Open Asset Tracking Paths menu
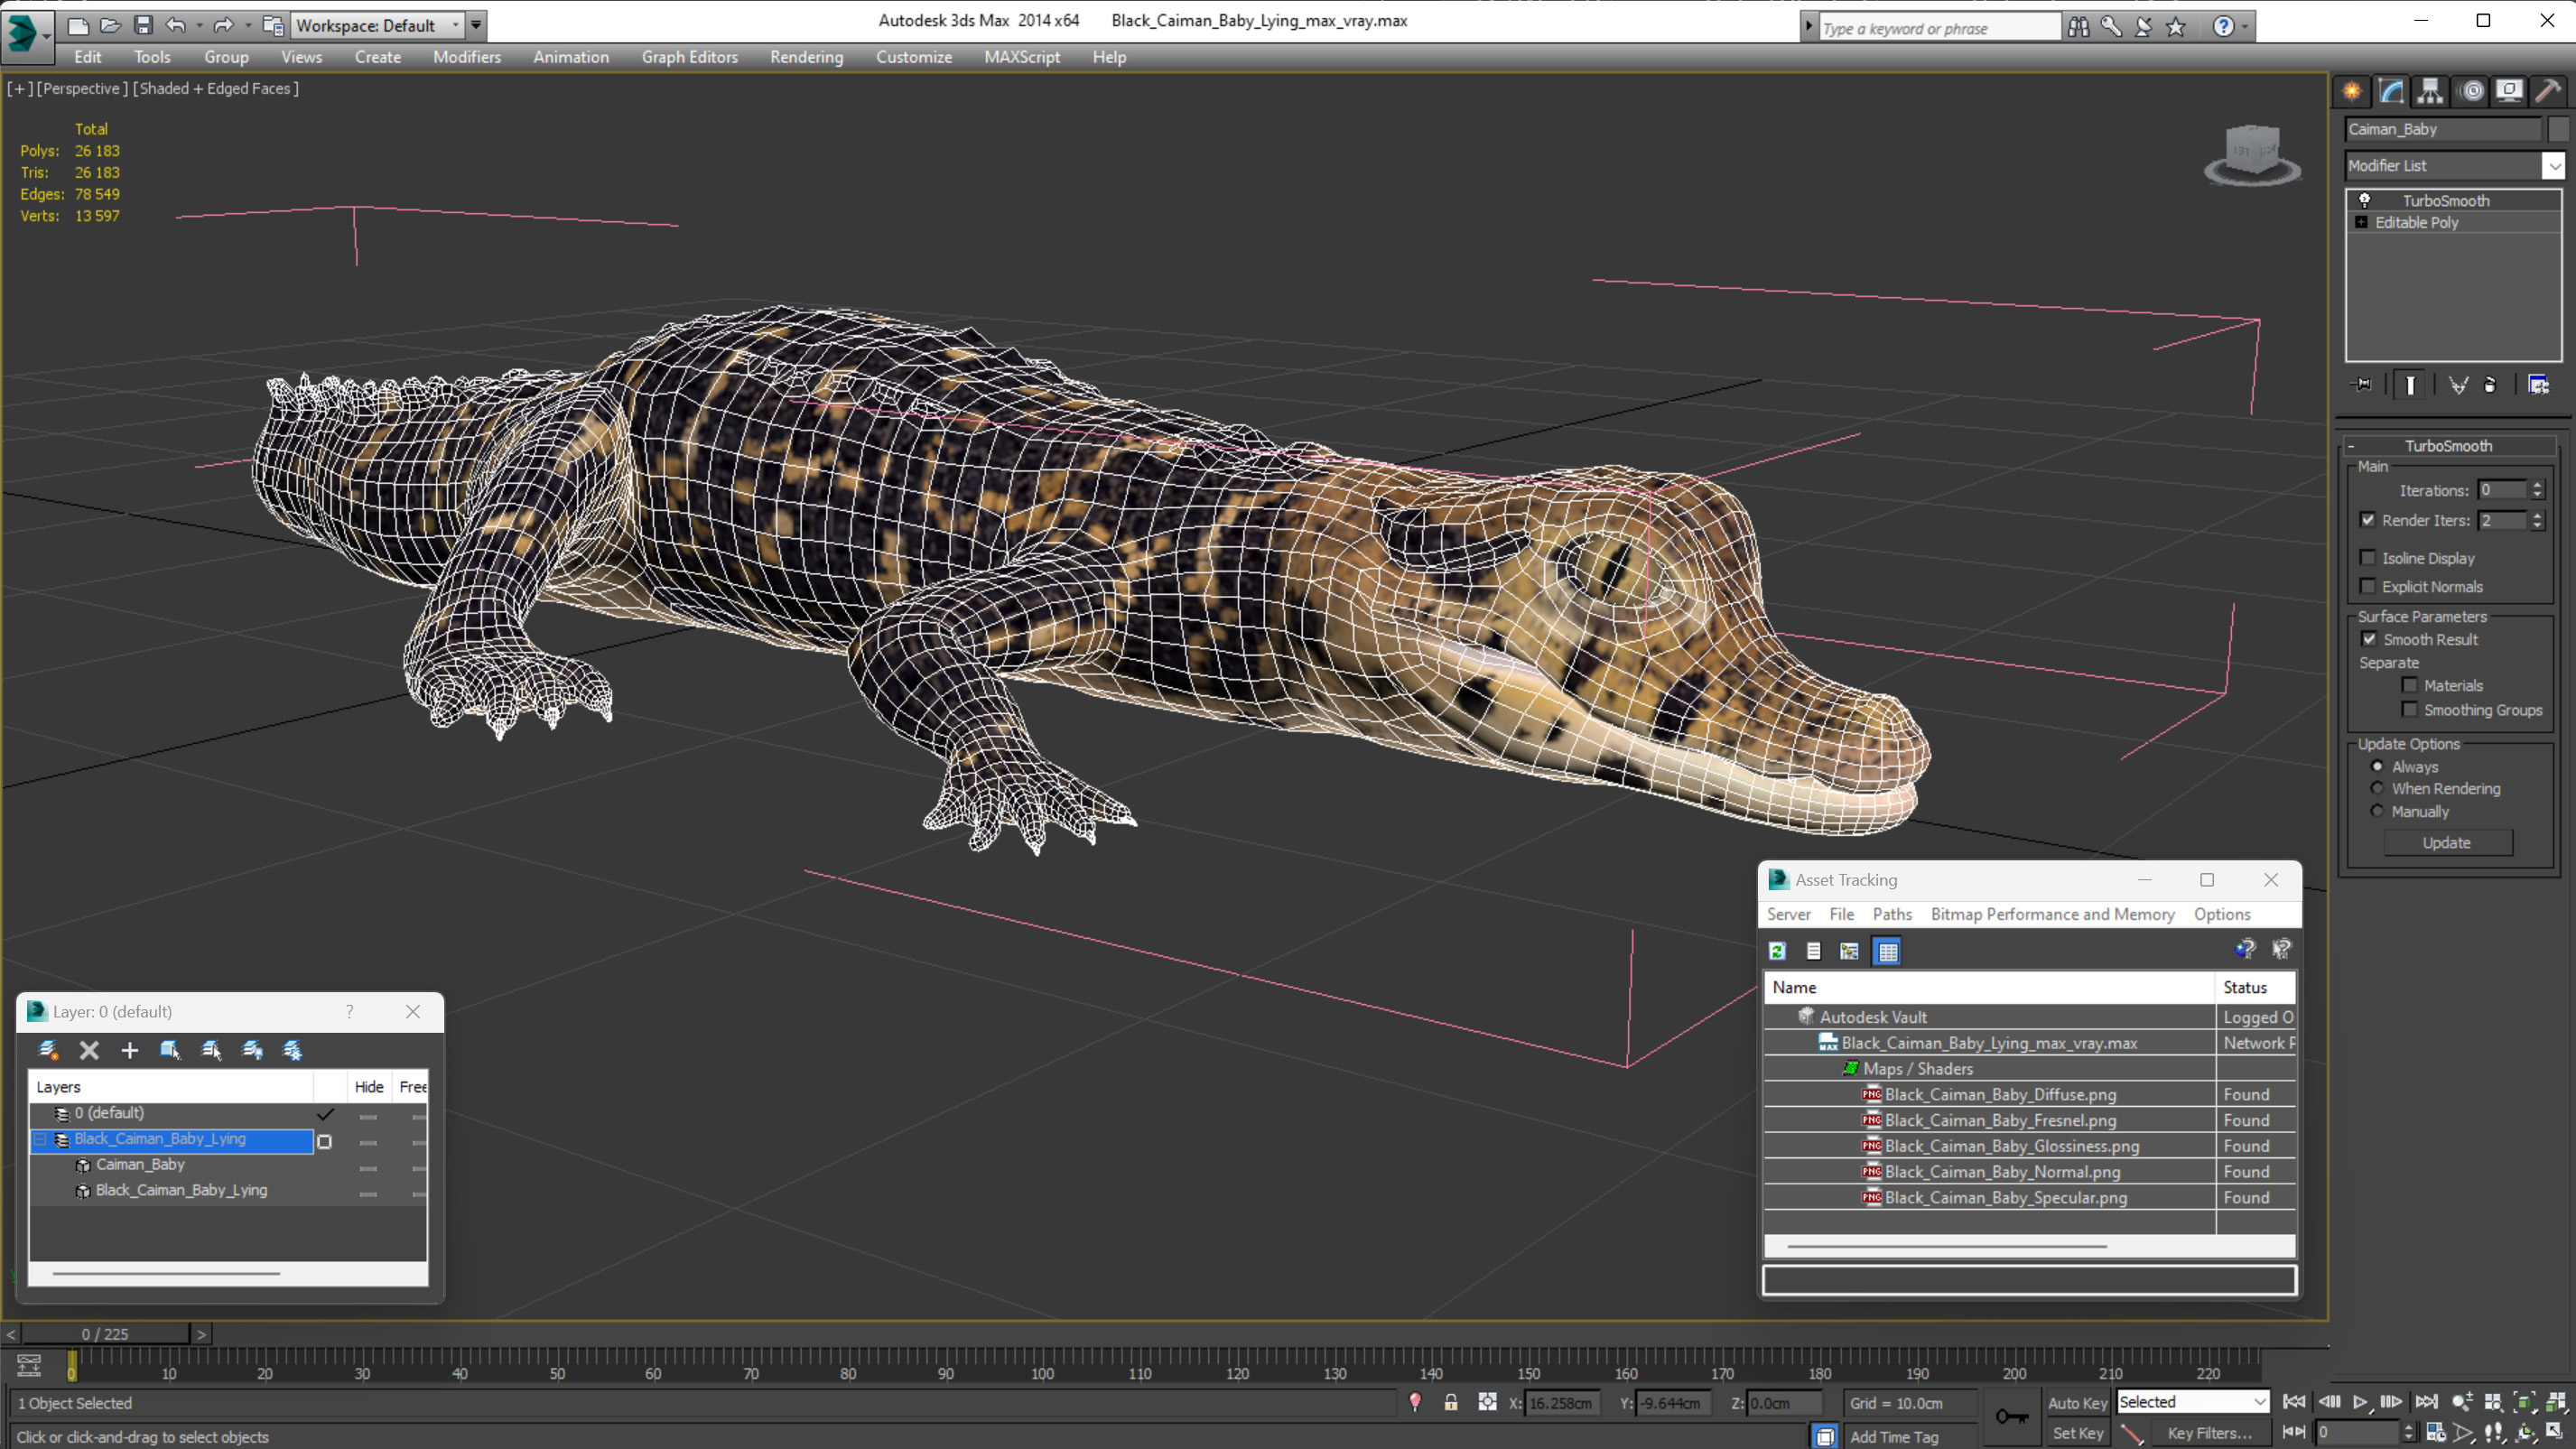2576x1449 pixels. coord(1892,914)
